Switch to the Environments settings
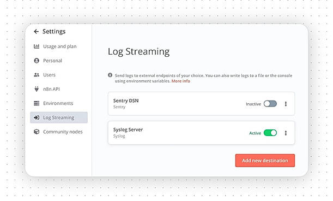 [x=59, y=103]
